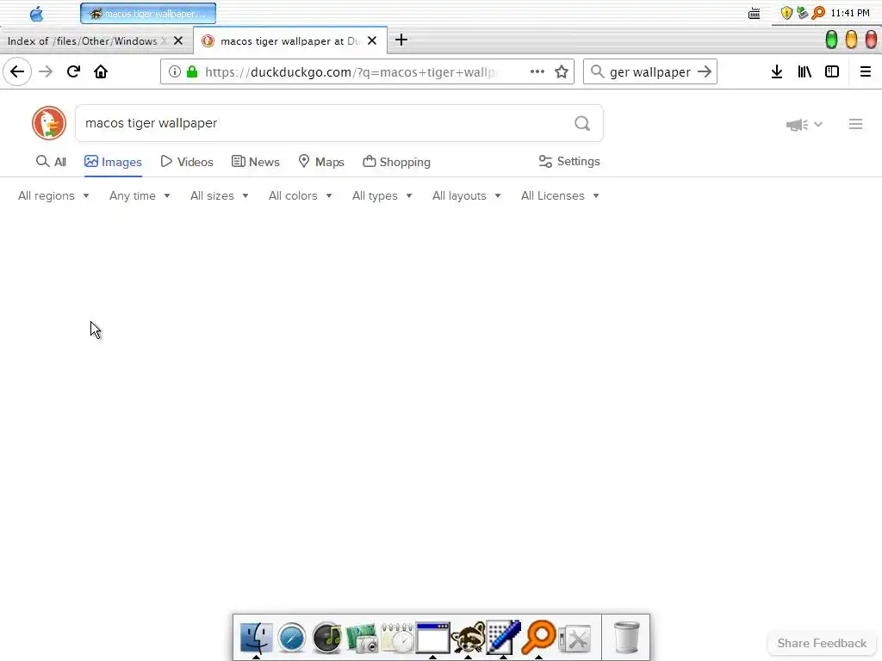Click the DuckDuckGo logo
This screenshot has height=661, width=882.
pyautogui.click(x=49, y=123)
